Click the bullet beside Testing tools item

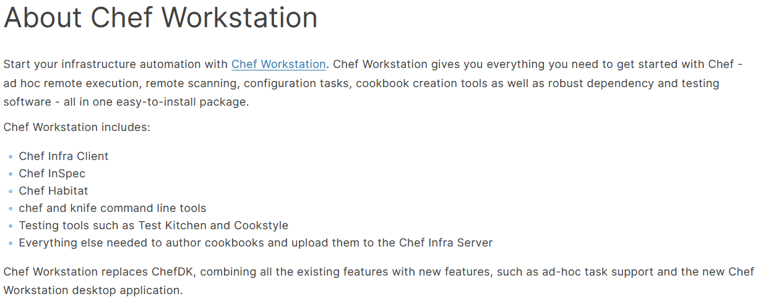click(11, 226)
